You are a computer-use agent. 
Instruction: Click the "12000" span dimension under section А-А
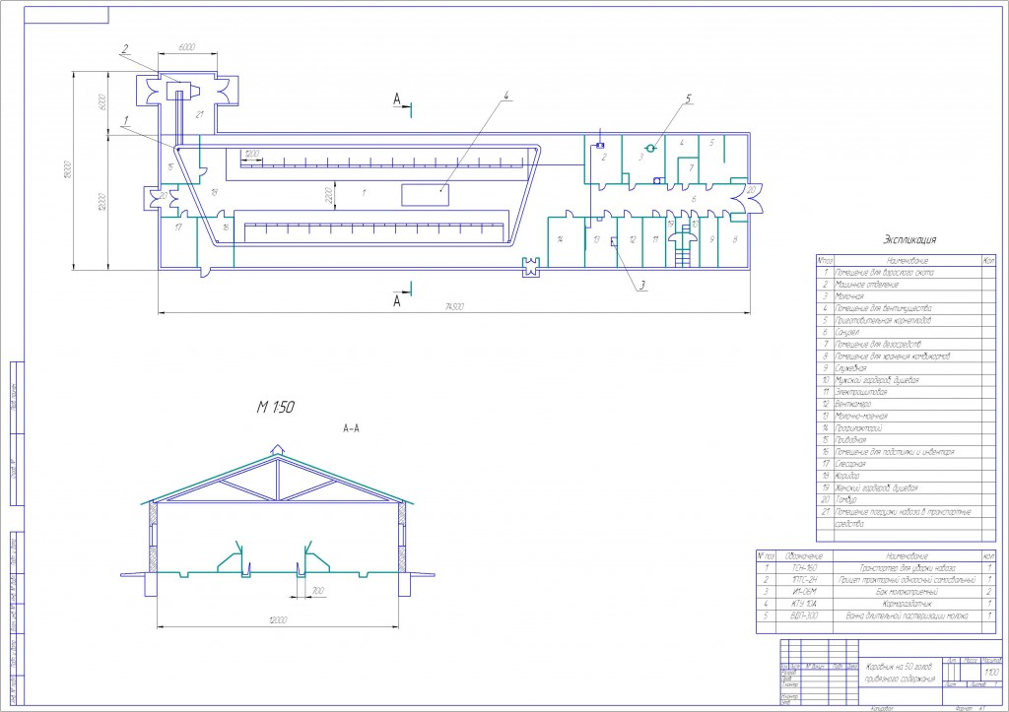click(277, 620)
